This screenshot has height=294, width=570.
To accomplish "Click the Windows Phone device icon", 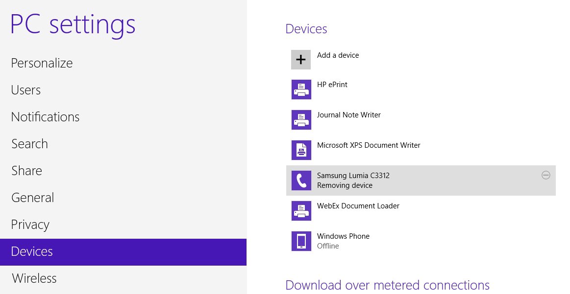I will pyautogui.click(x=301, y=241).
